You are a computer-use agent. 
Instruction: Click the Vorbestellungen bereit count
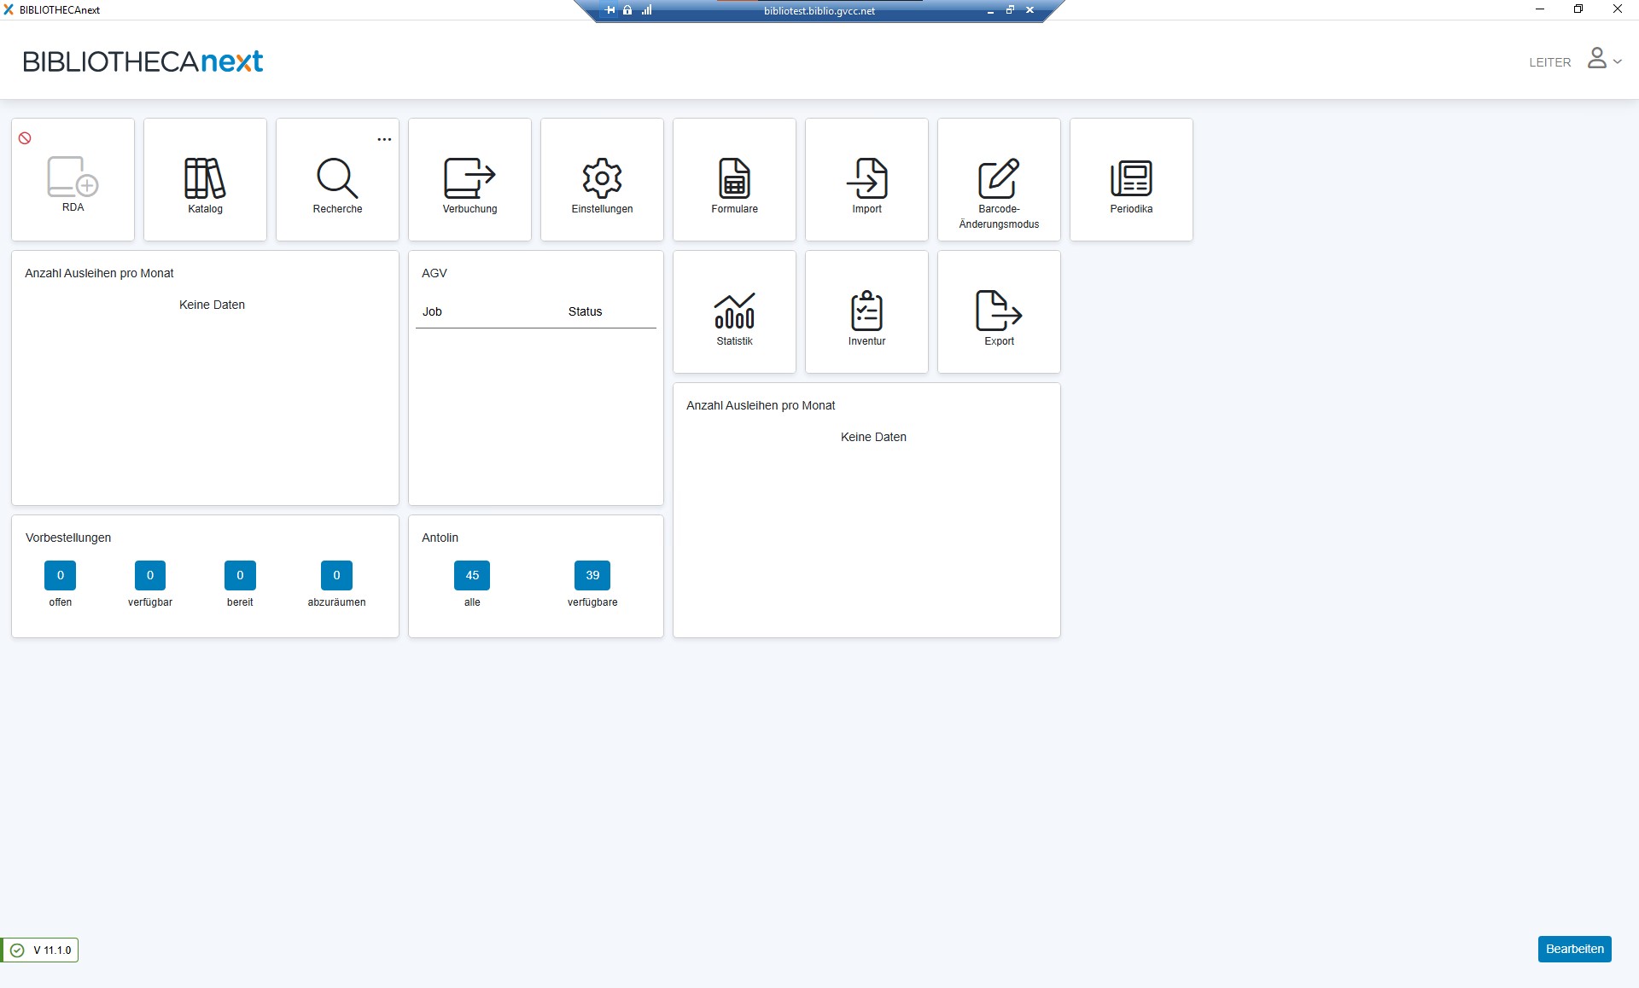coord(240,575)
